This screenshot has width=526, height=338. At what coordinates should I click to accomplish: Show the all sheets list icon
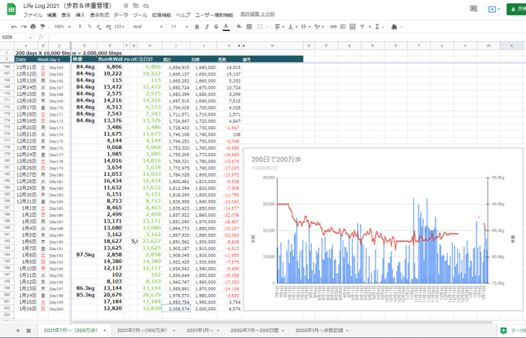pyautogui.click(x=29, y=330)
